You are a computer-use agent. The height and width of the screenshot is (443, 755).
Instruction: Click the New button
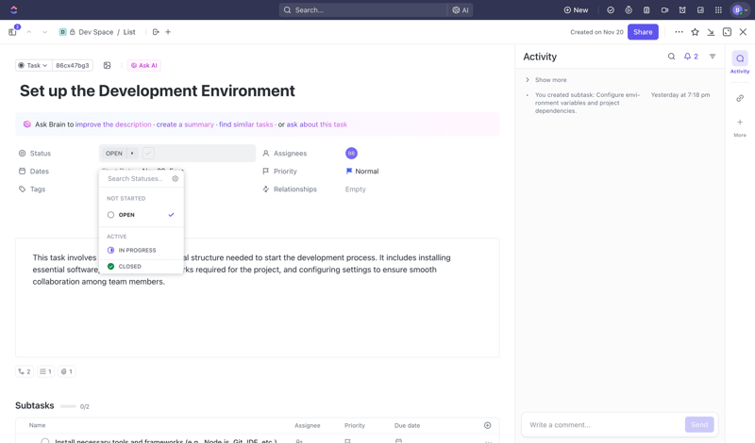pos(576,10)
